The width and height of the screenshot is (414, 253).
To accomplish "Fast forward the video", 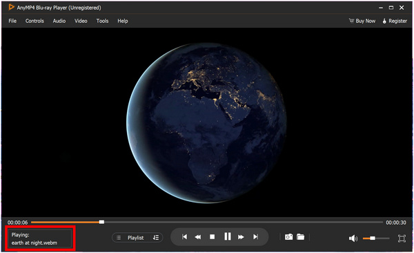I will [x=241, y=237].
